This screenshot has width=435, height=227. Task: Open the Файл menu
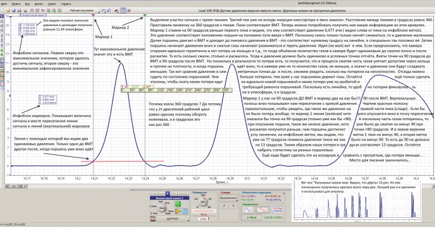pyautogui.click(x=4, y=4)
